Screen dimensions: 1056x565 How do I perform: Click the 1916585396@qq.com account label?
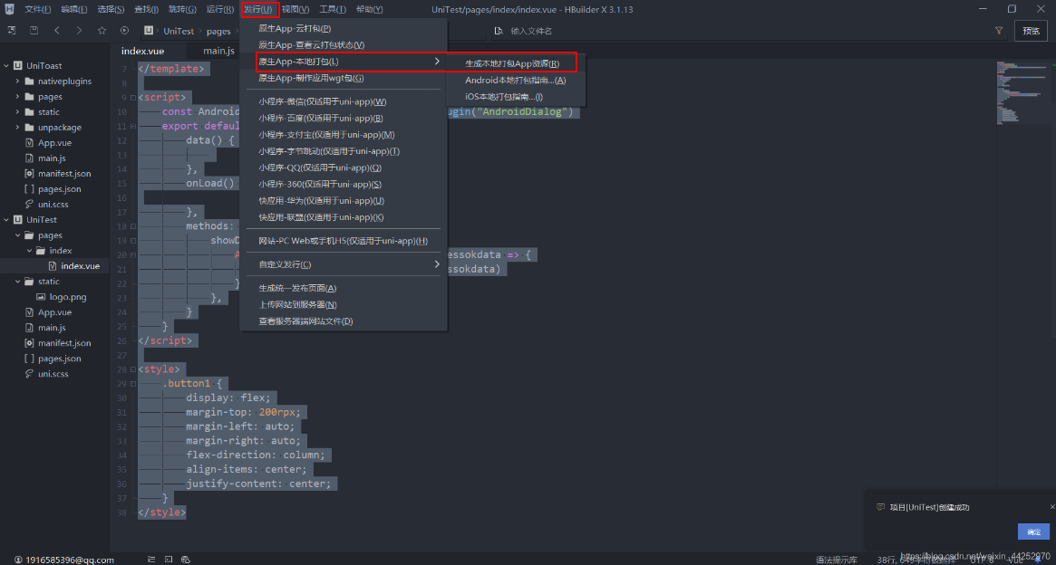pyautogui.click(x=70, y=560)
